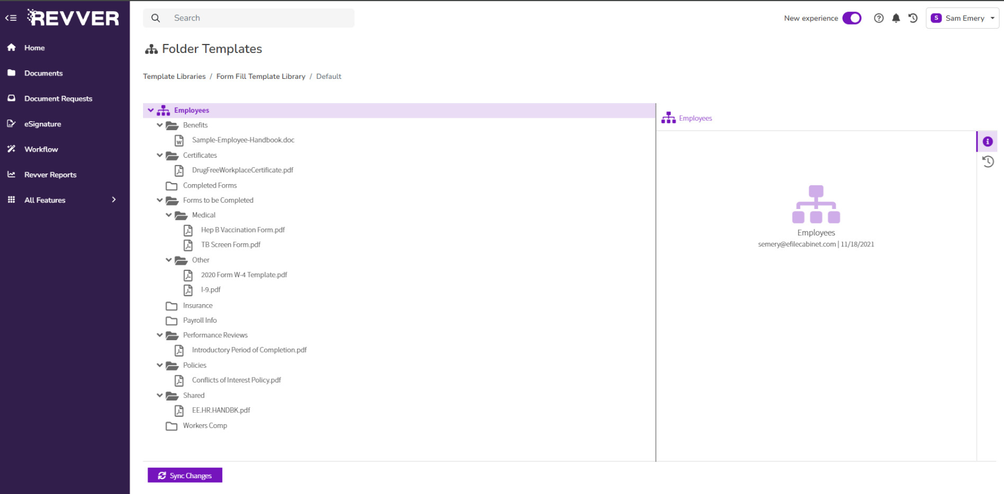Collapse the Policies folder
Screen dimensions: 1004x494
pos(160,365)
